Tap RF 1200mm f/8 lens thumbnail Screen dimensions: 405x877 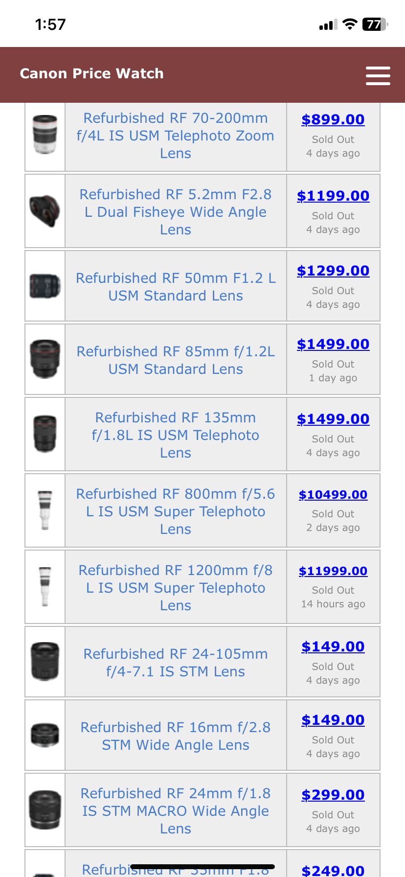[45, 586]
